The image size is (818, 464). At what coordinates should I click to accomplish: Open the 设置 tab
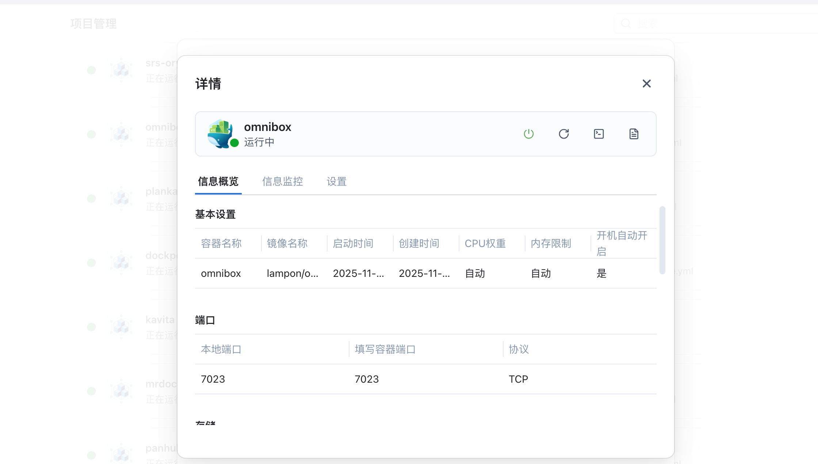click(x=336, y=181)
